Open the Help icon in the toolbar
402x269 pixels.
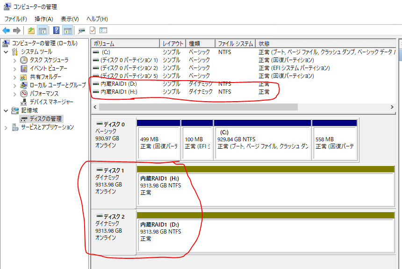[x=57, y=29]
